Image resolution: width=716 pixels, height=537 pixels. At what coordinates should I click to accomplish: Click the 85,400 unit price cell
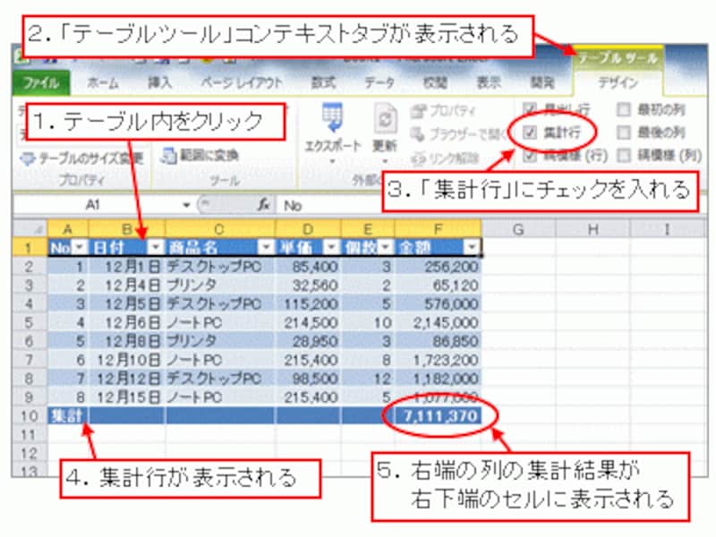tap(308, 266)
